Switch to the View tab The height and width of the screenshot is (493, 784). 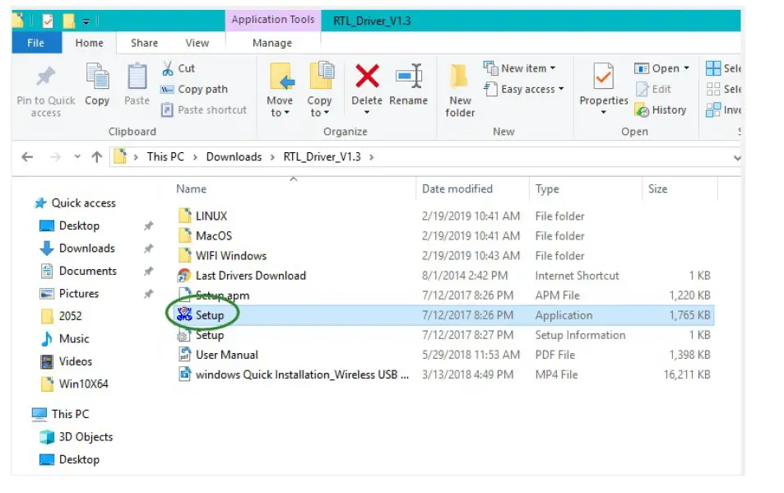(197, 43)
